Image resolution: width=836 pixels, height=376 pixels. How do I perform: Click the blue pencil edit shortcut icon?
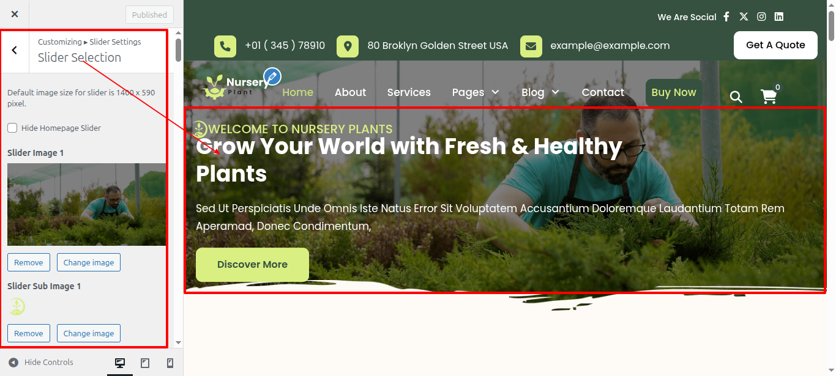click(x=272, y=77)
